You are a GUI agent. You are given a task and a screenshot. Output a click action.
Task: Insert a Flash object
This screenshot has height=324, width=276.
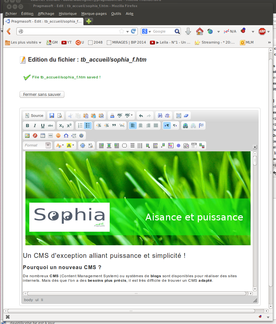click(x=35, y=136)
